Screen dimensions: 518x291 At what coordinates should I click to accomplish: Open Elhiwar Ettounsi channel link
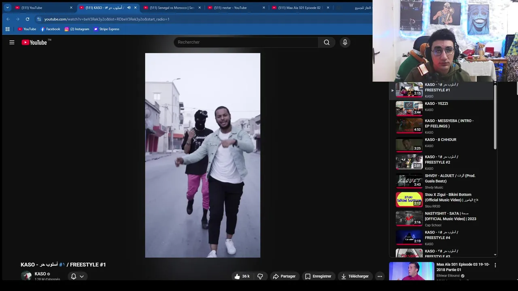click(448, 276)
